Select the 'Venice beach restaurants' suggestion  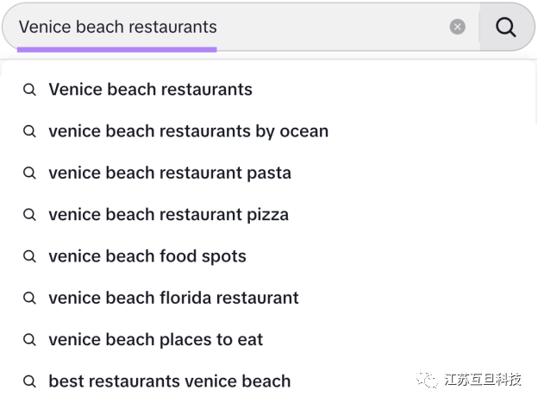tap(151, 90)
